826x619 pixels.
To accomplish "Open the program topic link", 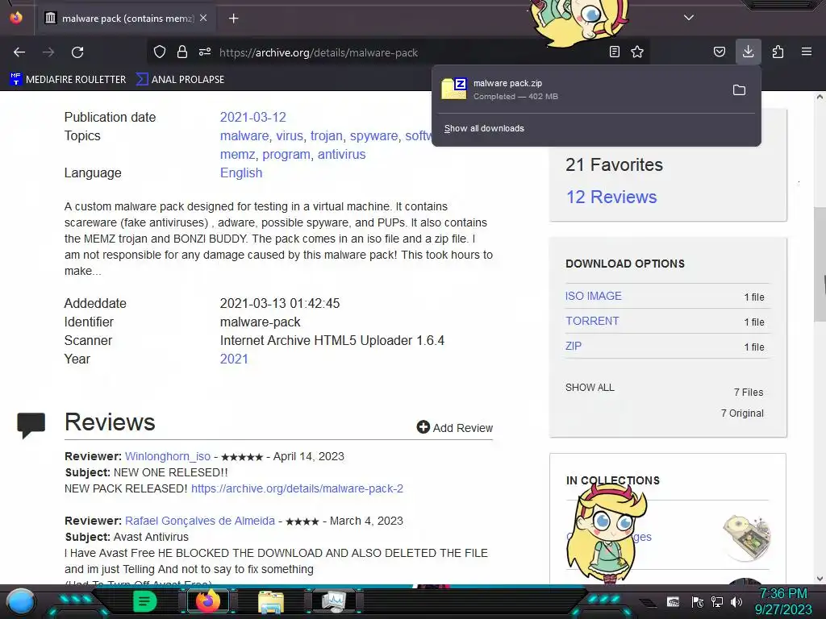I will 286,154.
